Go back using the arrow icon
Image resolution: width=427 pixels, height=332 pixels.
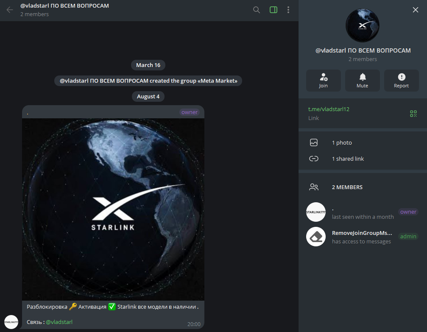point(10,10)
